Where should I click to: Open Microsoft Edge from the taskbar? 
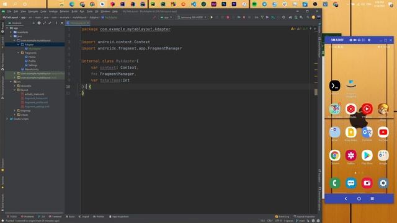click(x=72, y=4)
